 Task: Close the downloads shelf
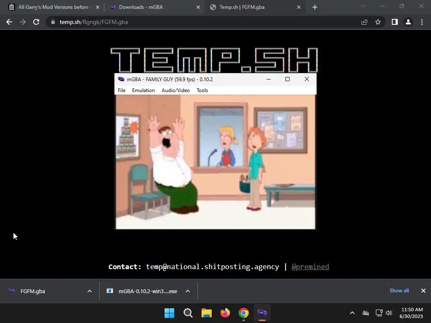pyautogui.click(x=423, y=291)
